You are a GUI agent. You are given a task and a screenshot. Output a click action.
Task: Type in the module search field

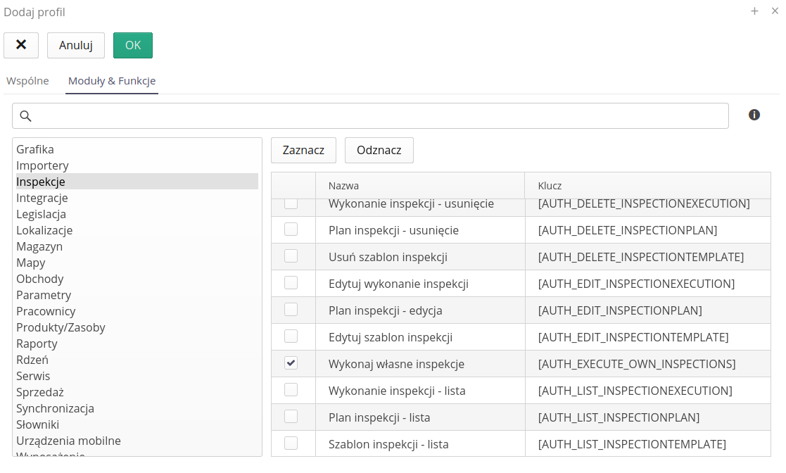pos(380,116)
